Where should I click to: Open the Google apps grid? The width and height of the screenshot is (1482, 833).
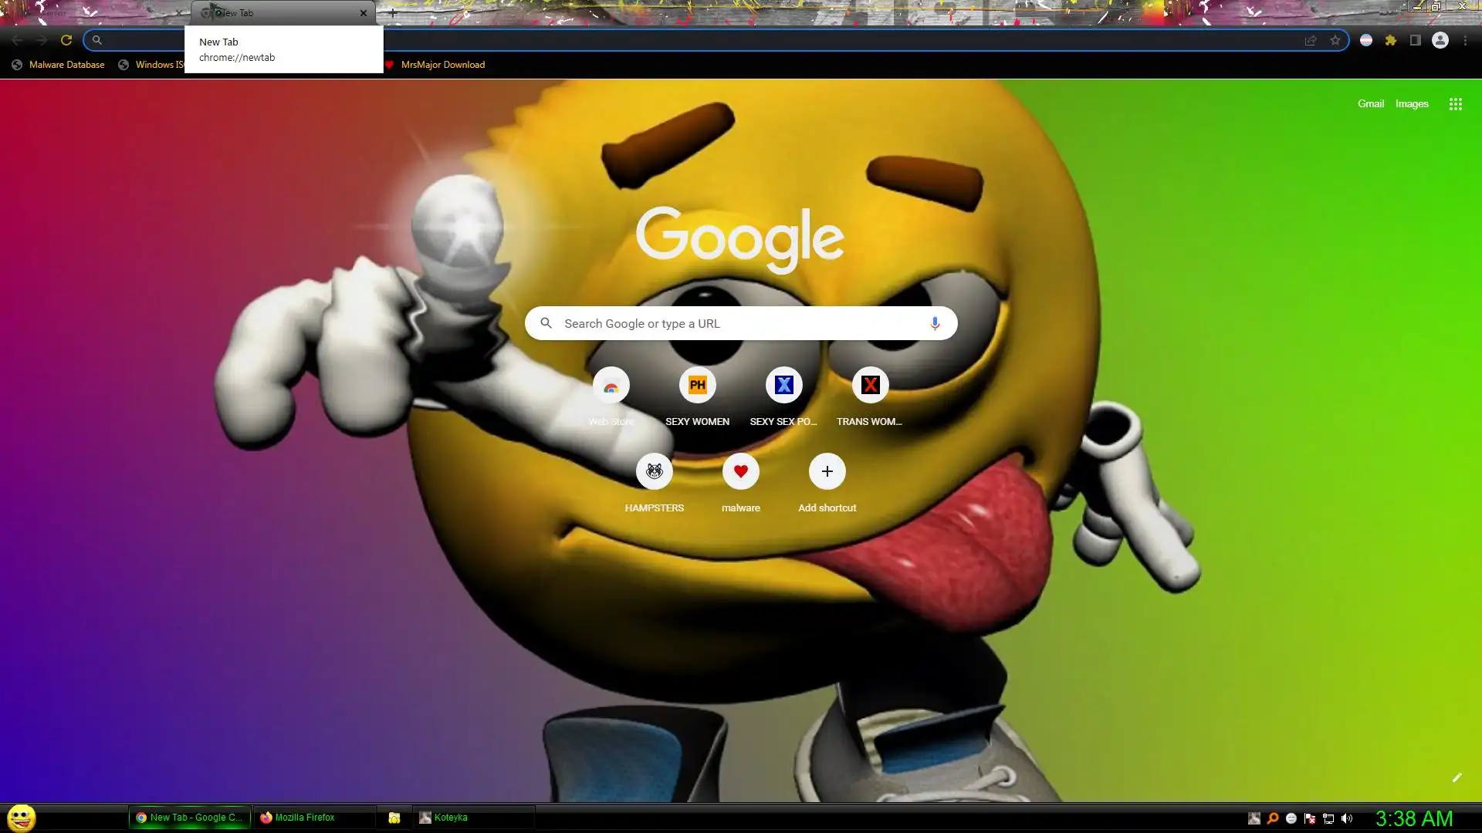tap(1455, 104)
